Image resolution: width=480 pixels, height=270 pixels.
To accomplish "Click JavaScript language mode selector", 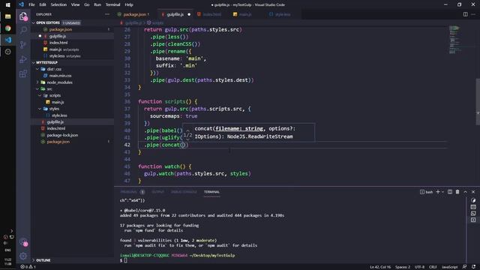I will tap(449, 267).
